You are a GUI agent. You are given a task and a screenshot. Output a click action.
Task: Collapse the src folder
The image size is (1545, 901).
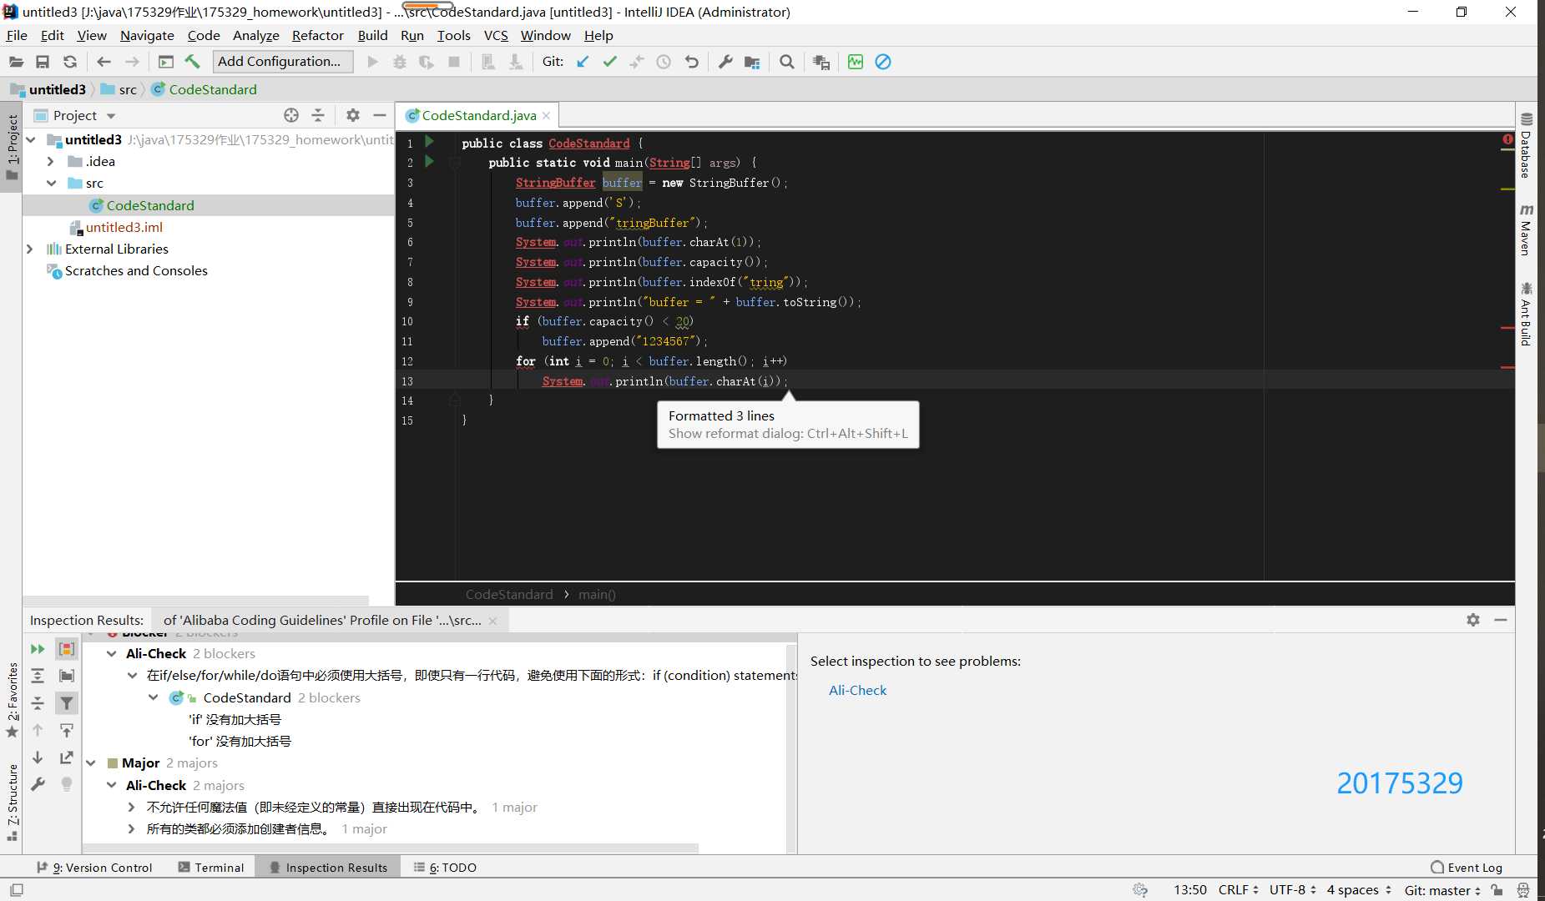[x=52, y=183]
